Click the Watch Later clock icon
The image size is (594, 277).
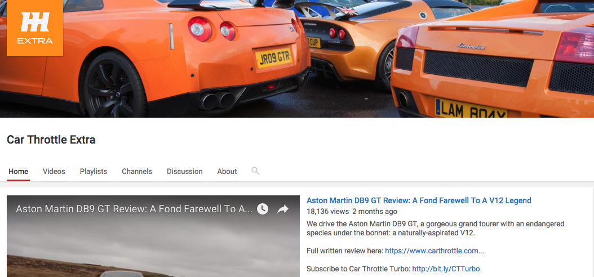pos(263,209)
